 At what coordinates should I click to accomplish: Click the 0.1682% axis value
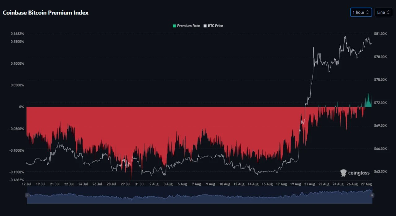pyautogui.click(x=17, y=34)
